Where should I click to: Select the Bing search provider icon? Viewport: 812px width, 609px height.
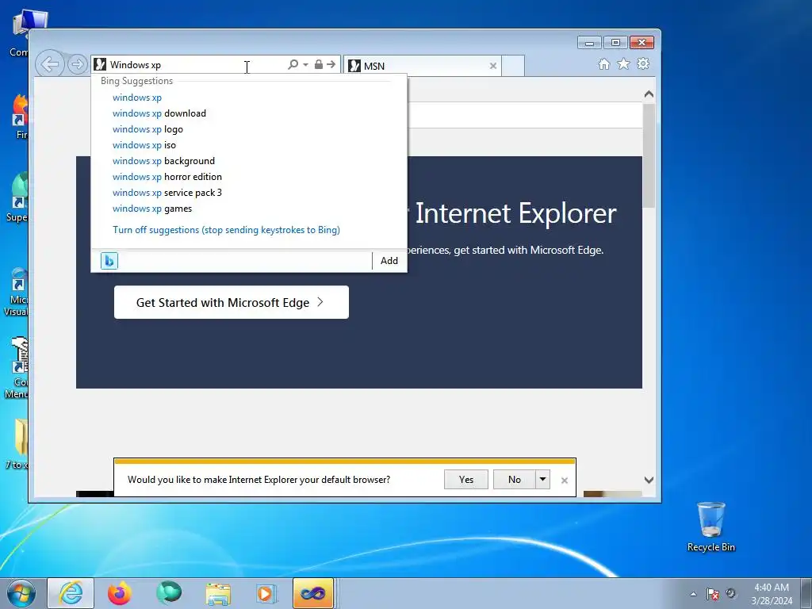pos(109,260)
